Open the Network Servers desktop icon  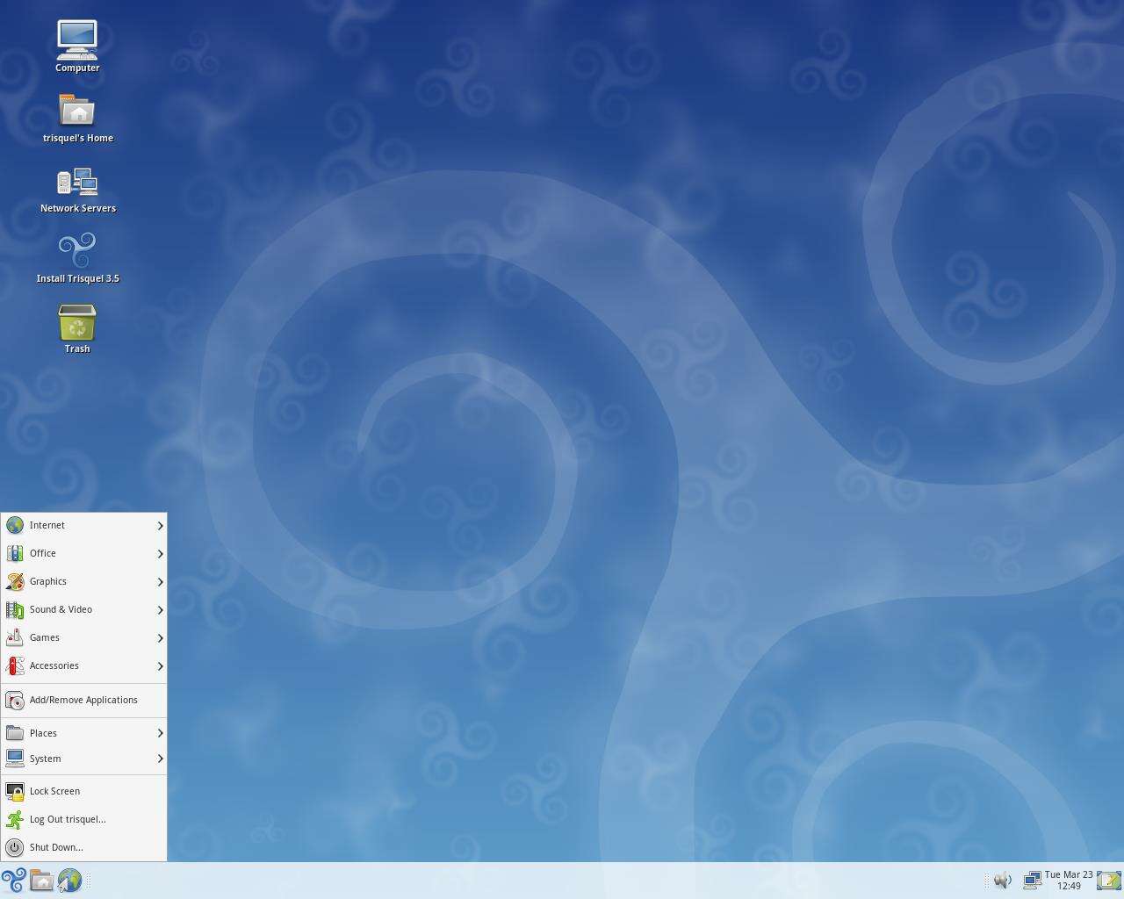click(77, 189)
